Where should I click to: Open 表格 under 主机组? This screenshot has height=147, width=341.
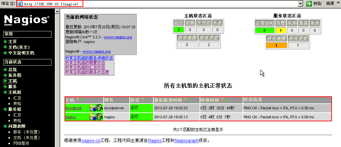pyautogui.click(x=17, y=103)
